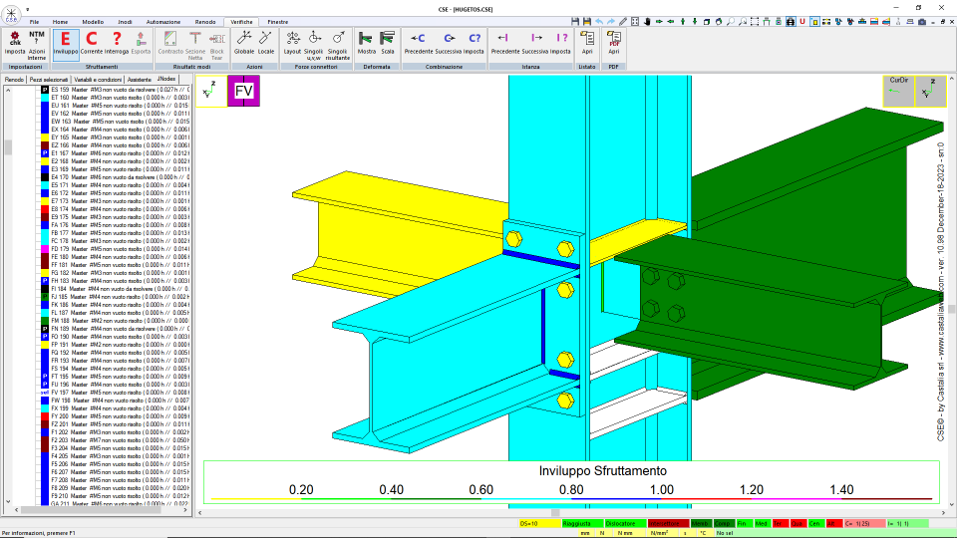Open the Listato Apri icon
957x538 pixels.
click(x=587, y=43)
